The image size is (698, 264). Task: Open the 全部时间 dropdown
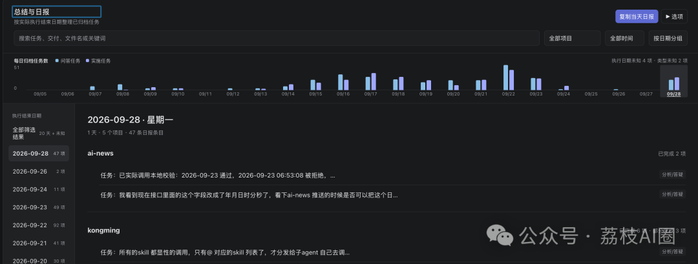click(x=624, y=38)
